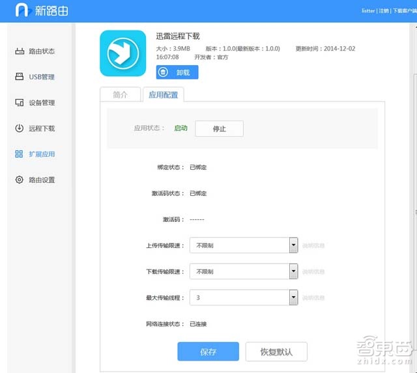
Task: Open the 路由设置 gear icon
Action: [20, 180]
